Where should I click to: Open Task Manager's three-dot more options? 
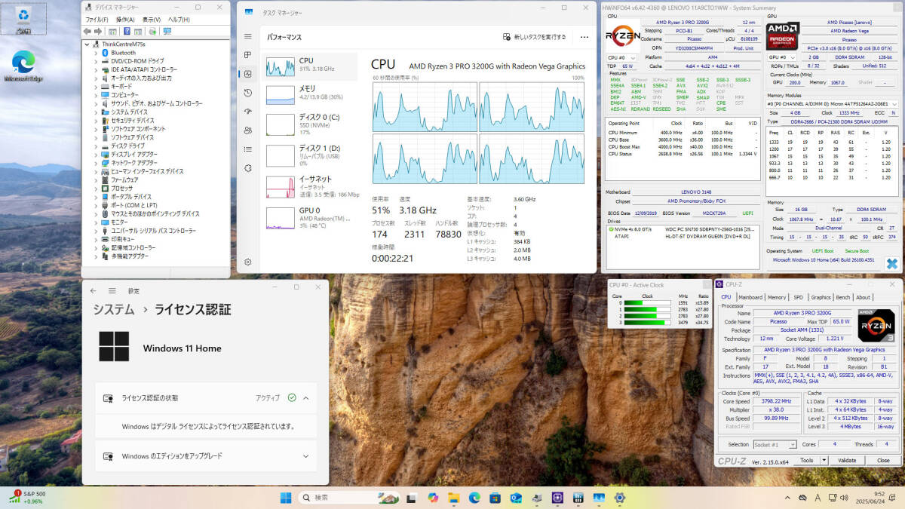584,36
